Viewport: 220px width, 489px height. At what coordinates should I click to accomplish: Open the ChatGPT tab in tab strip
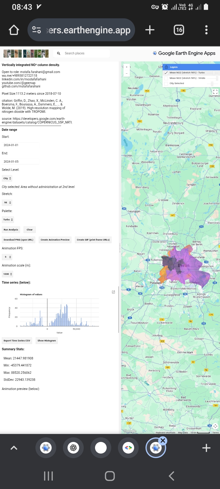tap(73, 448)
